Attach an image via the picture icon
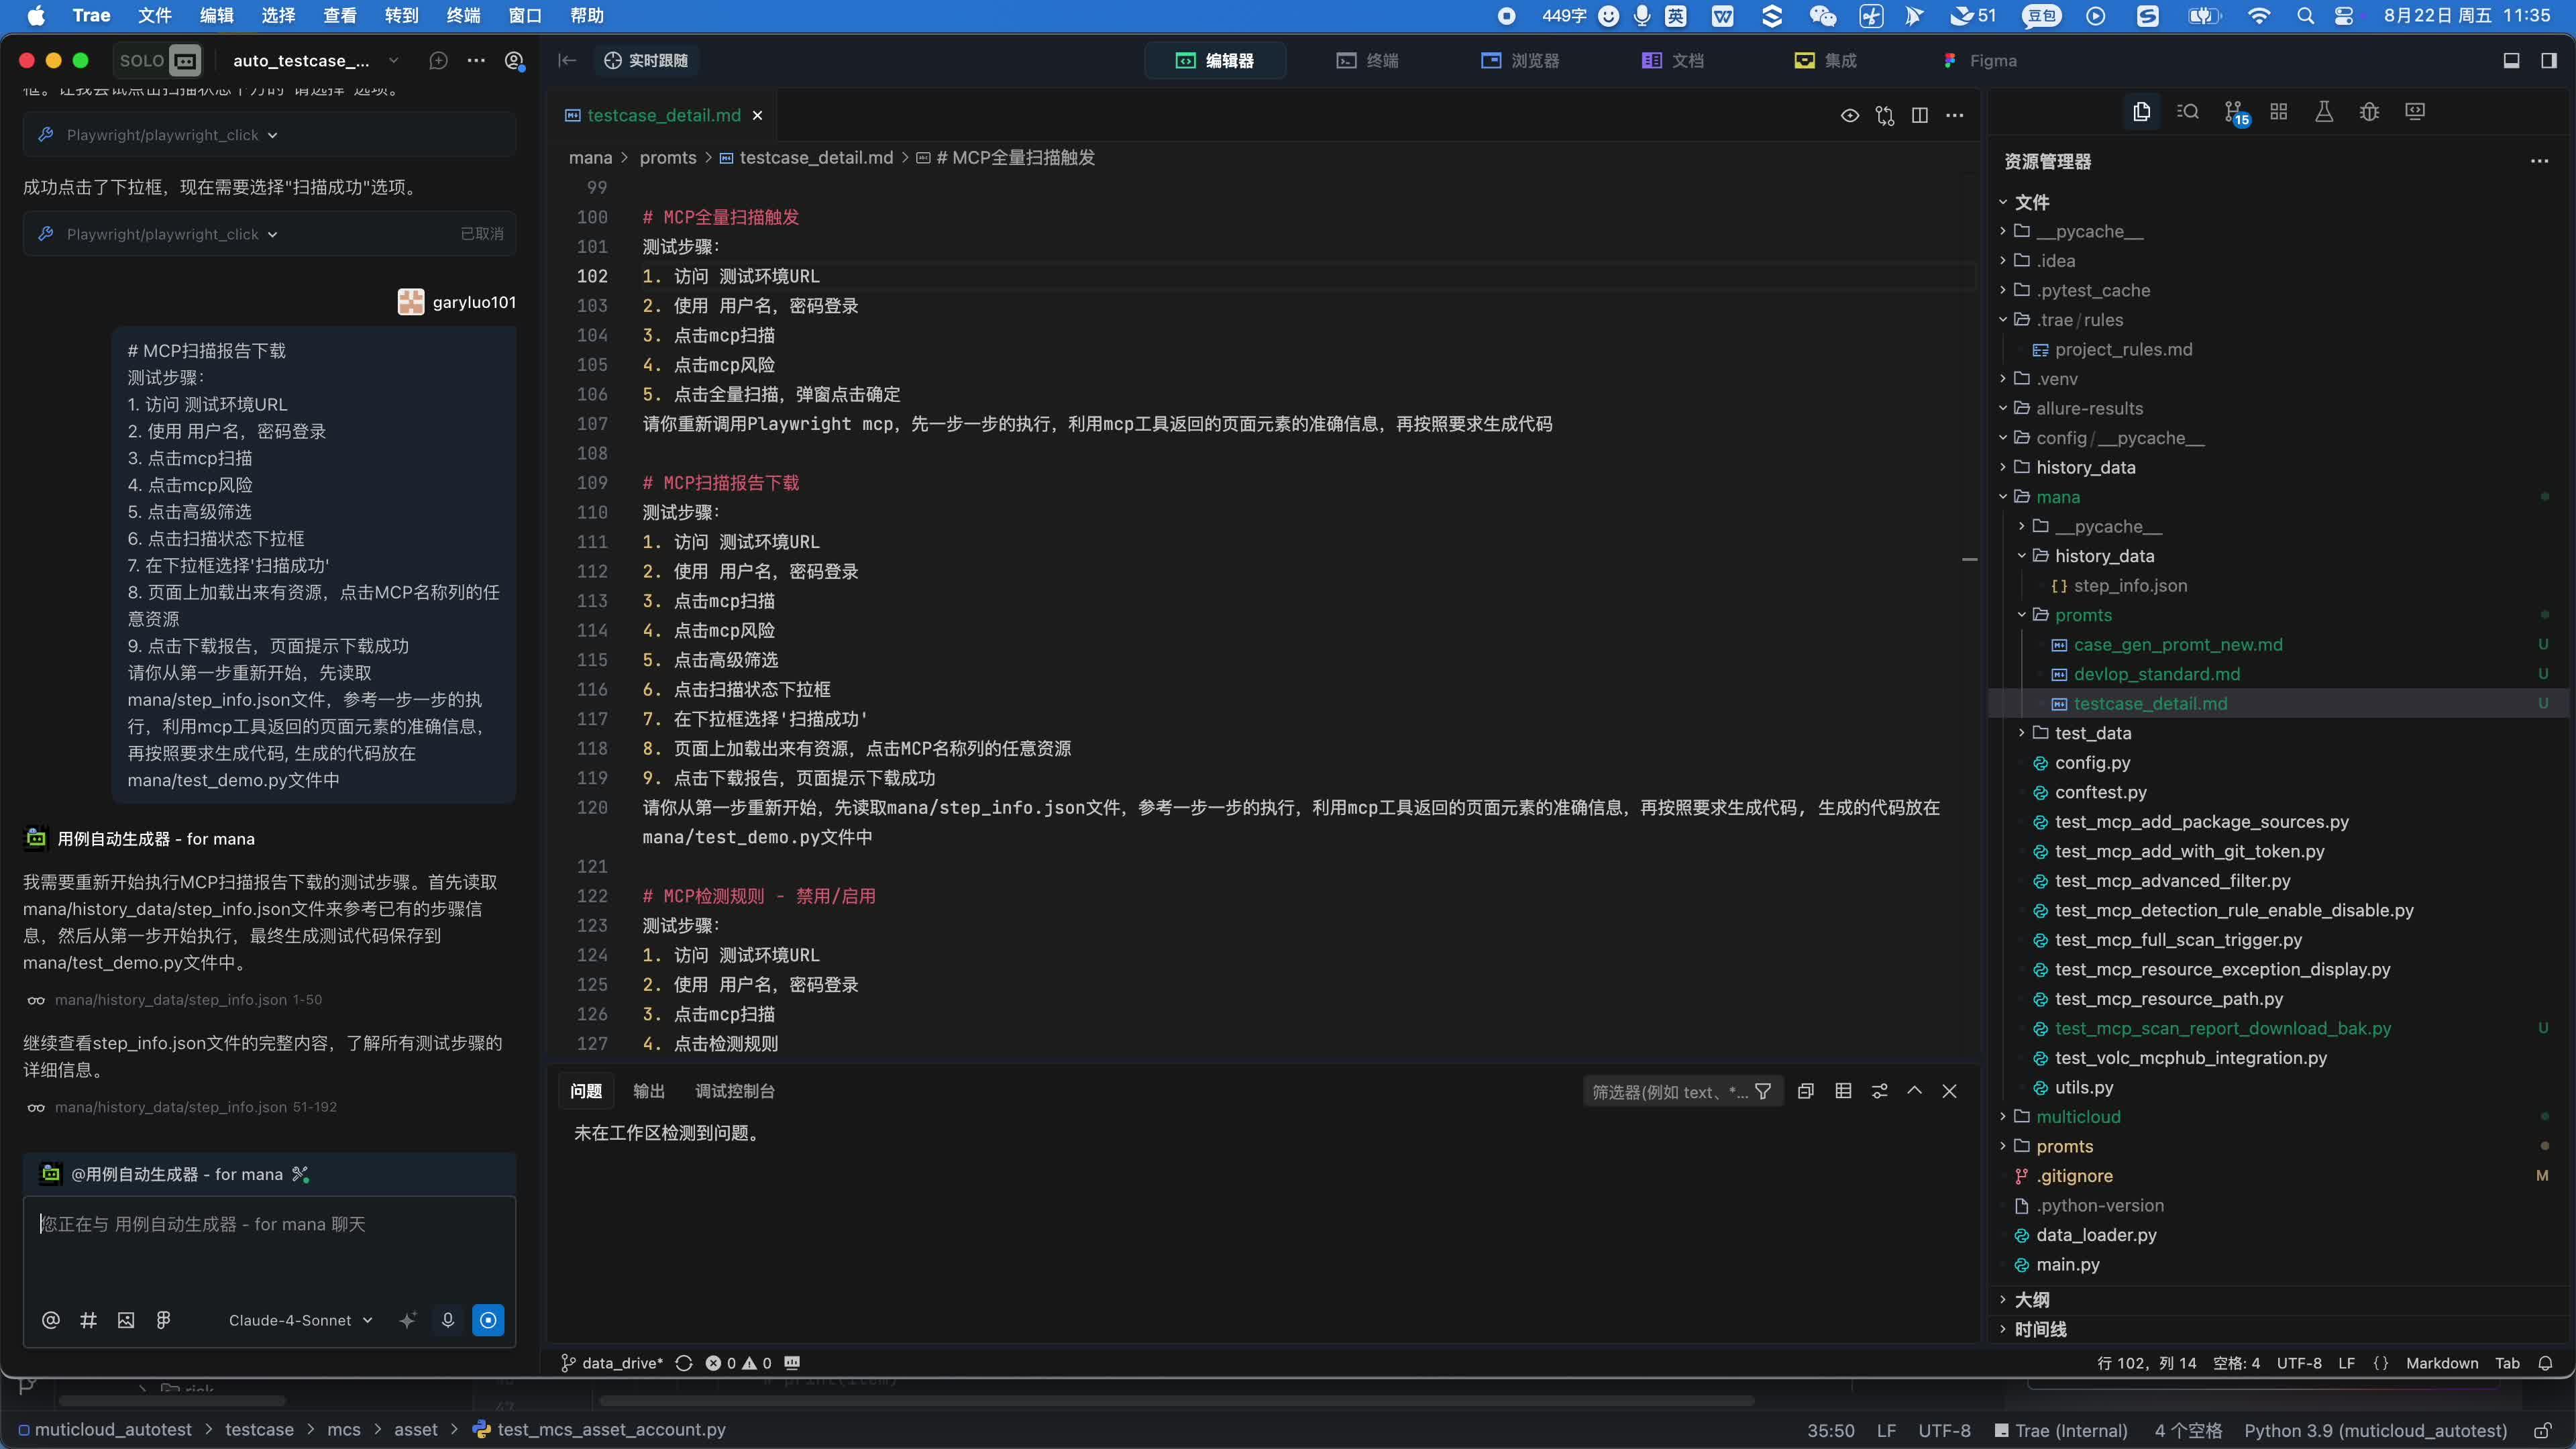The image size is (2576, 1449). (126, 1320)
